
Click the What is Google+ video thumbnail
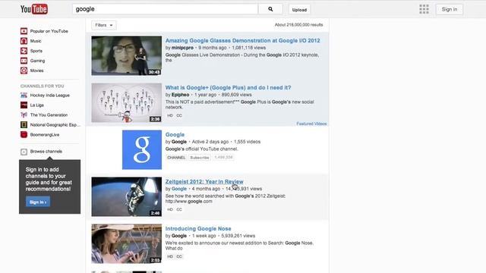coord(127,103)
